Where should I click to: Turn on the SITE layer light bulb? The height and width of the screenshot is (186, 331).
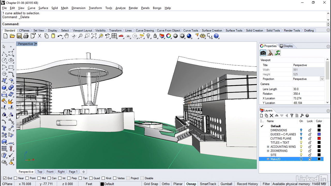[x=301, y=155]
